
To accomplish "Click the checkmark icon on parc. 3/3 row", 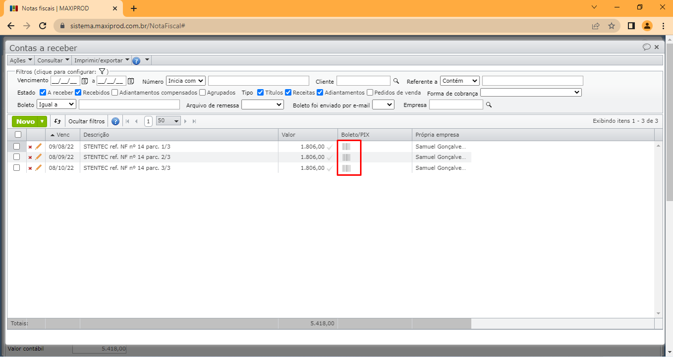I will click(329, 169).
